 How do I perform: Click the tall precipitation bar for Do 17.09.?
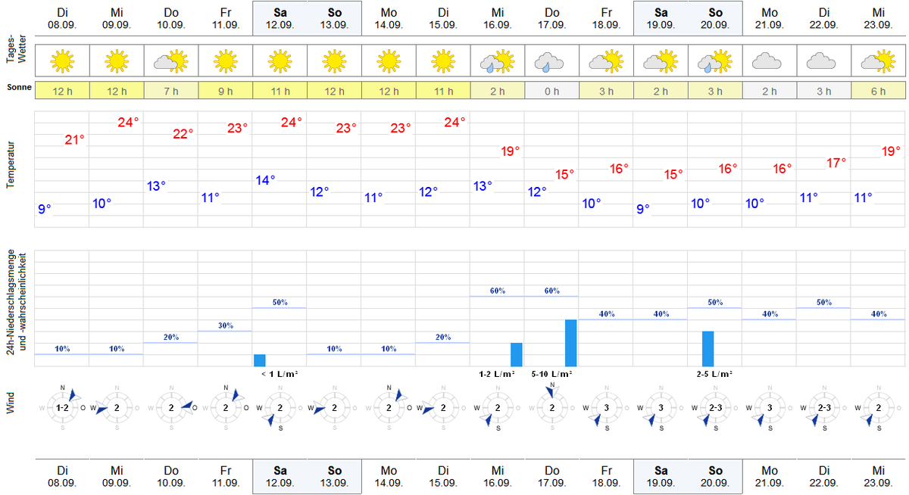click(x=571, y=343)
